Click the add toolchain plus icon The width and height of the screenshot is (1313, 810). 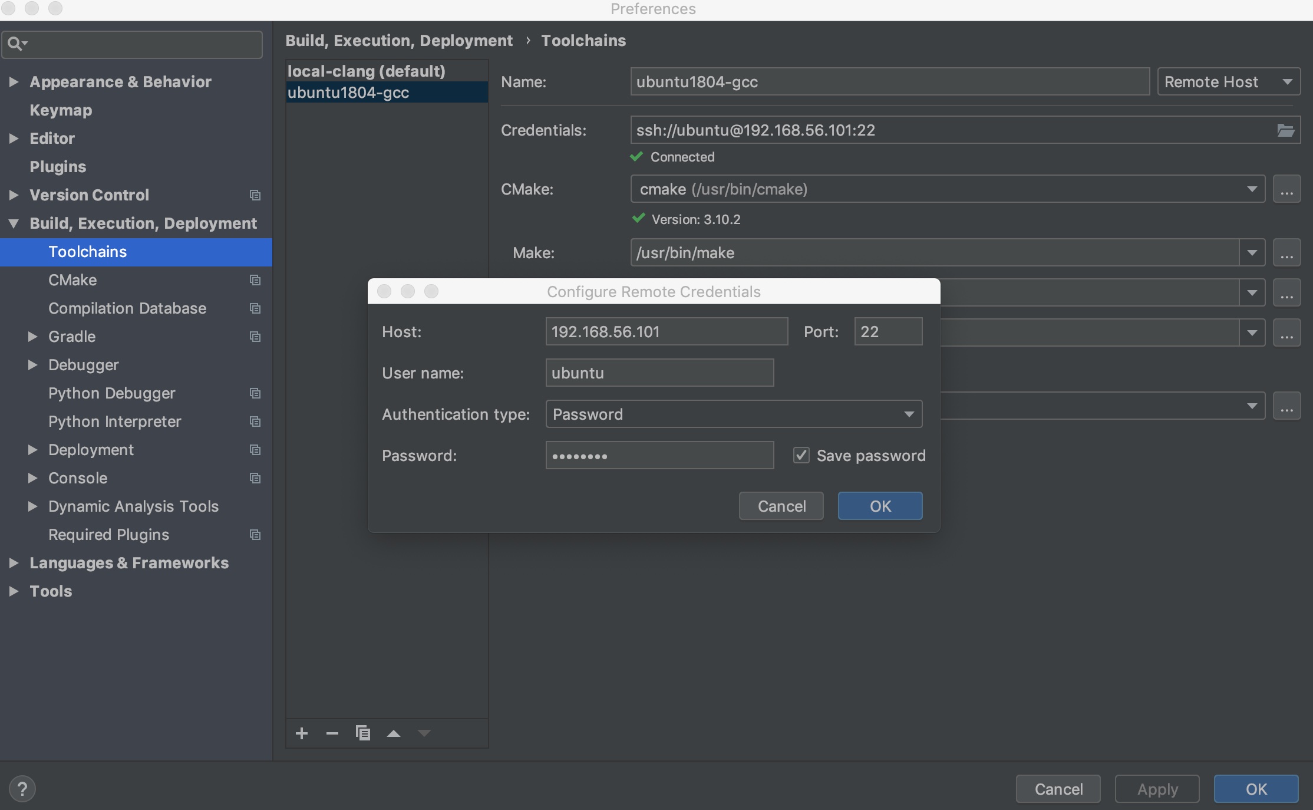click(x=302, y=733)
